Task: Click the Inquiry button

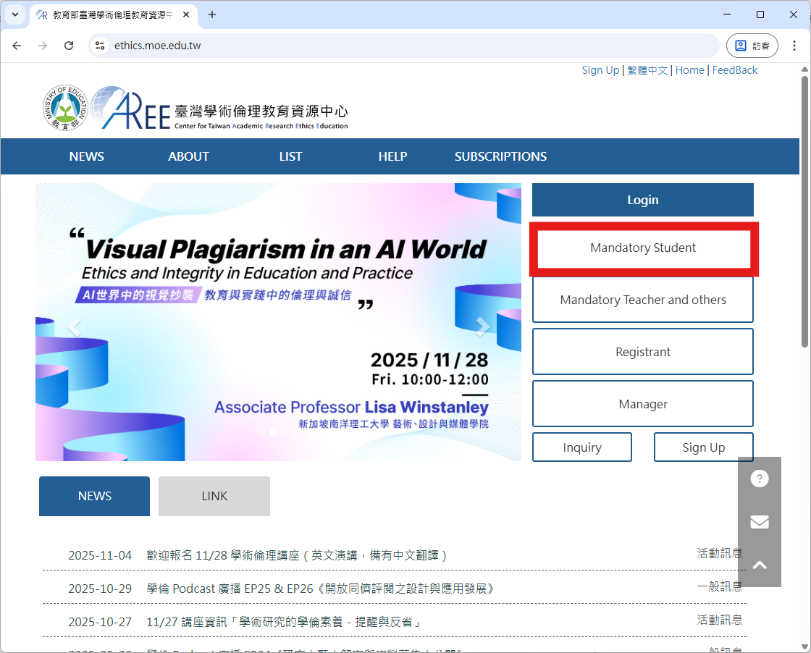Action: (581, 447)
